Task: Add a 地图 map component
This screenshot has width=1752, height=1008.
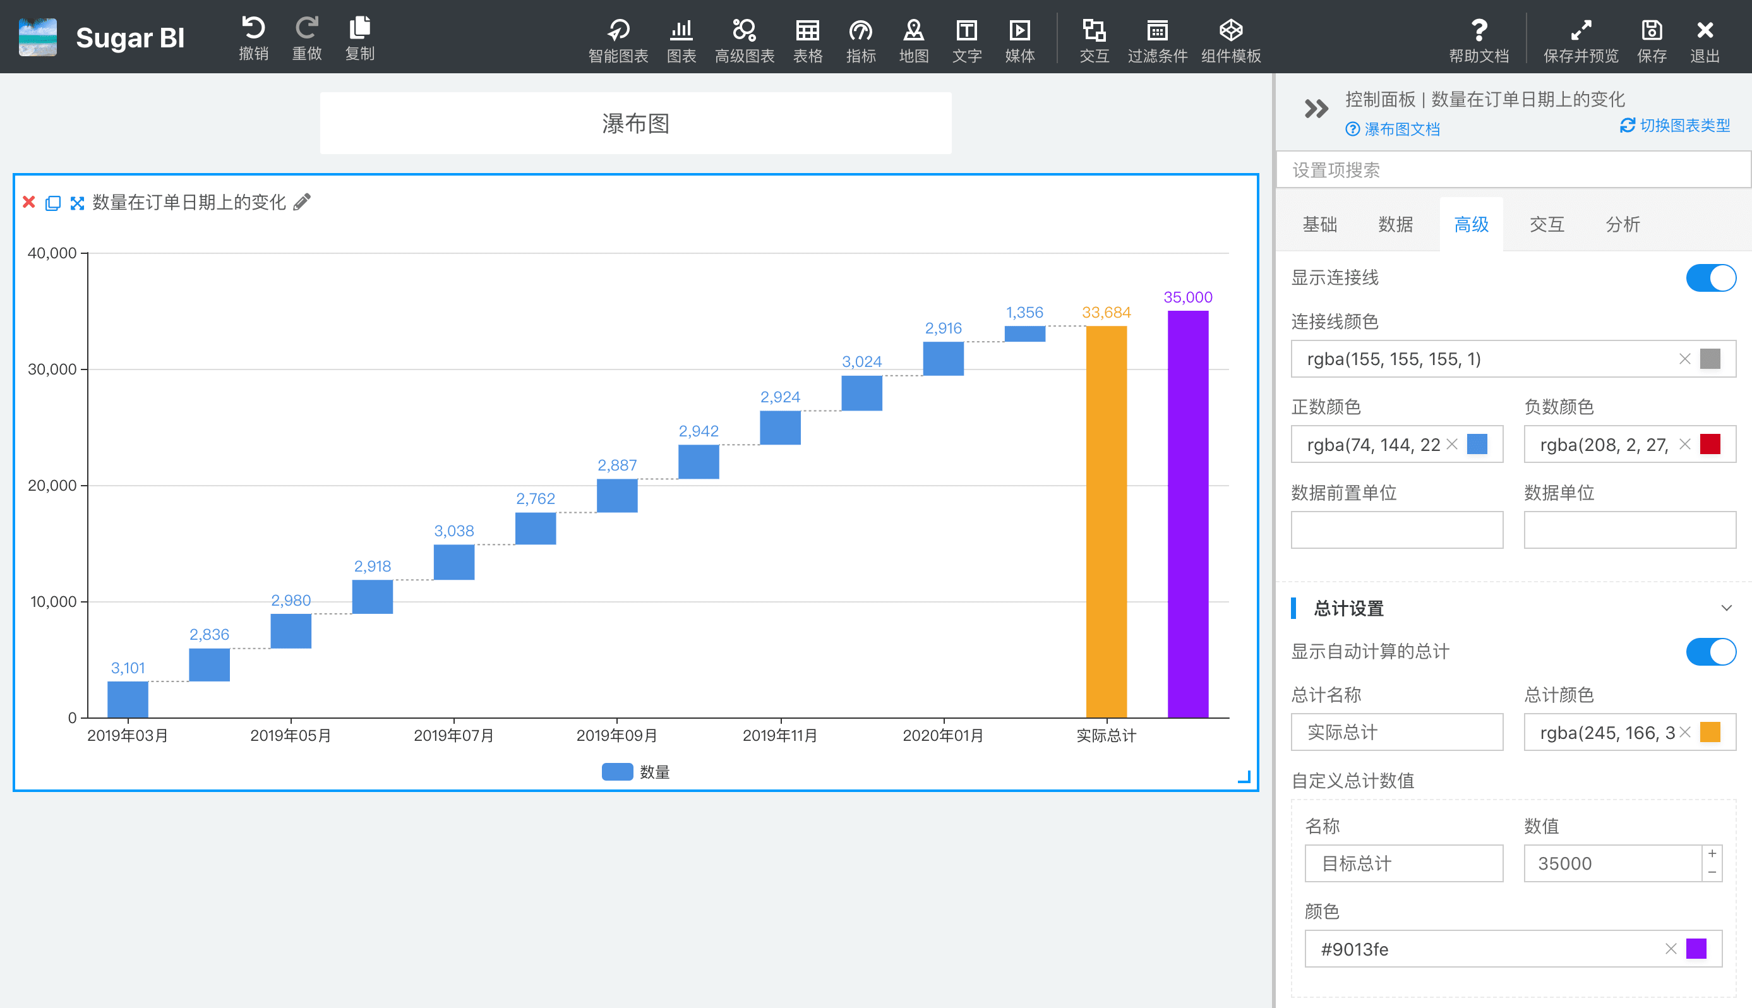Action: click(914, 40)
